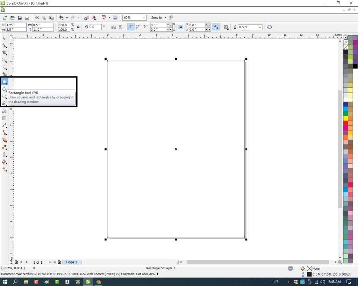Viewport: 358px width, 286px height.
Task: Open the Application launcher icon
Action: [x=103, y=17]
